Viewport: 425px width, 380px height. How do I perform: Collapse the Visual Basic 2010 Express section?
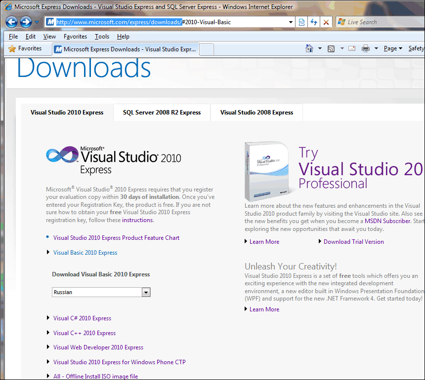(x=85, y=253)
